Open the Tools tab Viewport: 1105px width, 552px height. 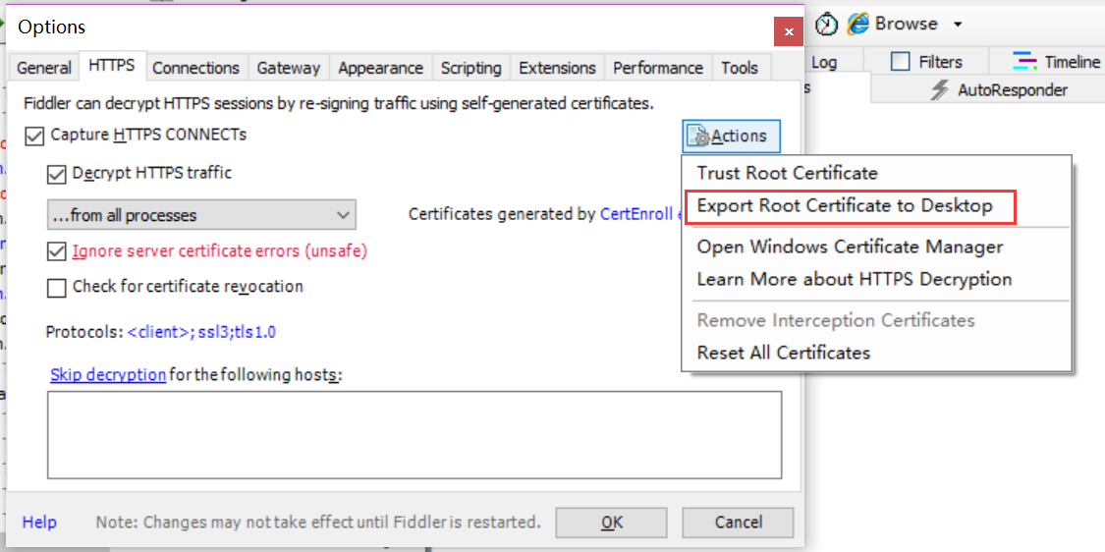pos(740,68)
